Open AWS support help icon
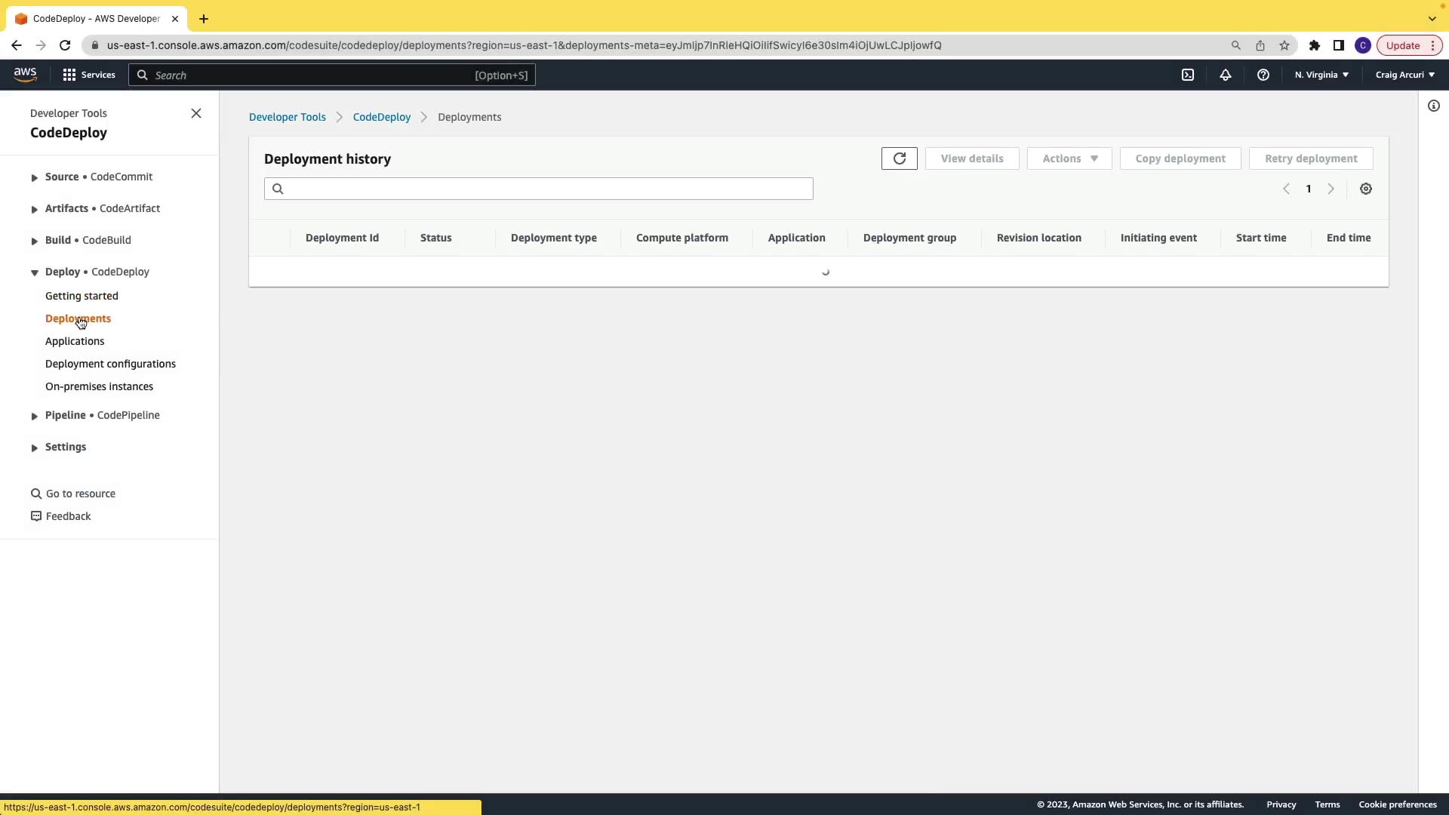The image size is (1449, 815). pos(1263,75)
